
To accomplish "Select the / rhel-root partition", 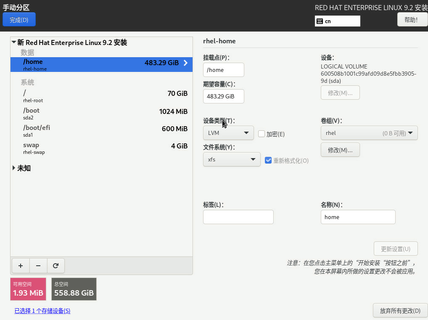I will [x=101, y=96].
